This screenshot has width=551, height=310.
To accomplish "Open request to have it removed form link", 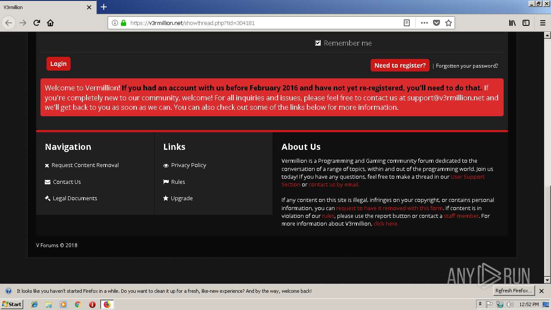I will (x=390, y=208).
